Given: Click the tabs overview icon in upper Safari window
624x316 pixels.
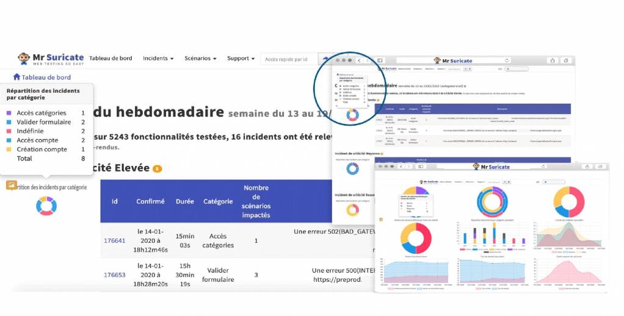Looking at the screenshot, I should [x=566, y=60].
